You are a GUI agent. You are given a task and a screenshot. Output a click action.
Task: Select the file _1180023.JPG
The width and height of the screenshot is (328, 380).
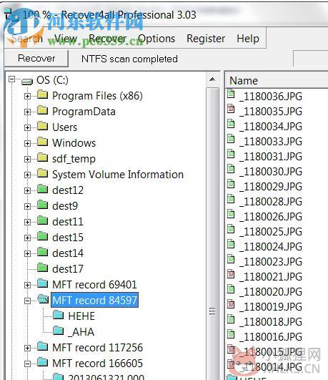pos(270,262)
